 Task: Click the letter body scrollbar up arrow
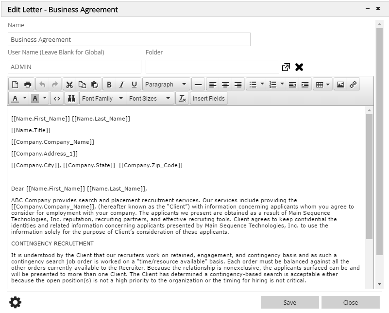click(369, 110)
